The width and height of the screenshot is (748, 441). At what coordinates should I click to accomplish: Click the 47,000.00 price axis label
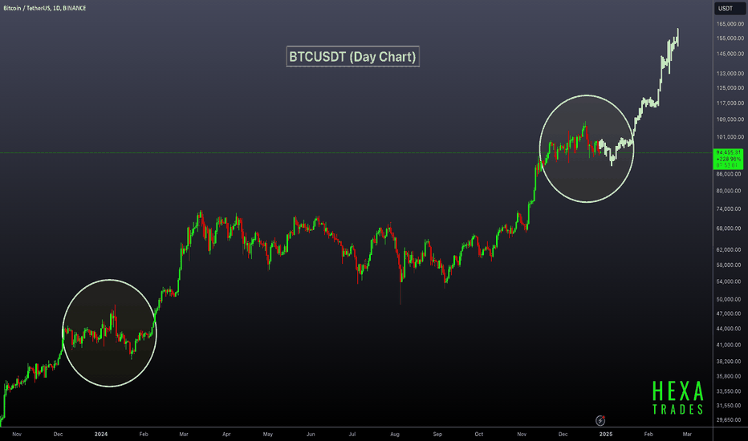click(730, 314)
